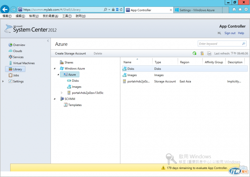Screen dimensions: 250x177
Task: Sort by the Affinity Group column header
Action: coord(214,62)
